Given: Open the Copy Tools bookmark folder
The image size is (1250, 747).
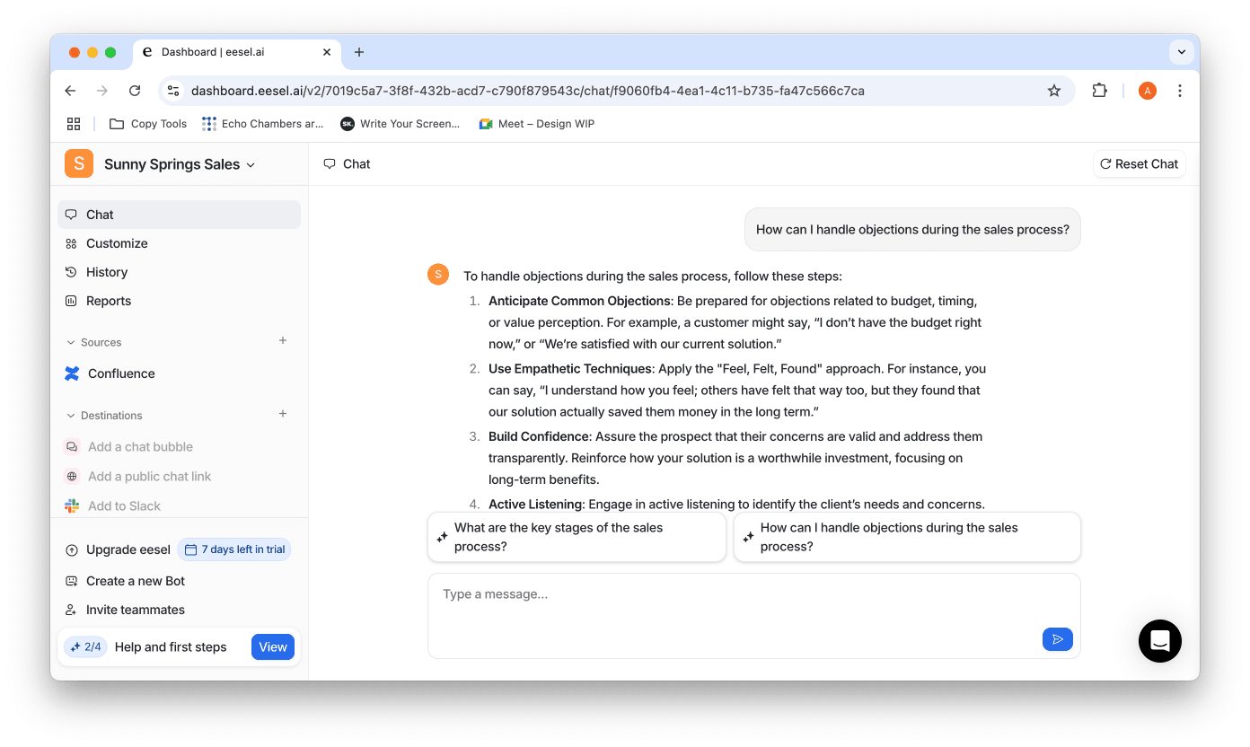Looking at the screenshot, I should 148,124.
